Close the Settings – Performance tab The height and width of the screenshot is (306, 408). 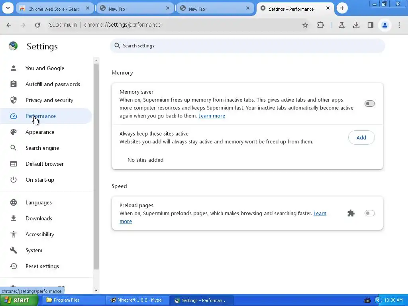pos(328,8)
